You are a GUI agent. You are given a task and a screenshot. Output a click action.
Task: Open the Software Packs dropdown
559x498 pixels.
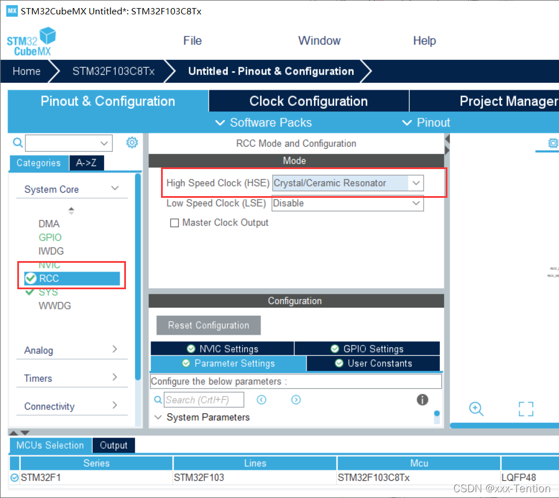(x=264, y=122)
